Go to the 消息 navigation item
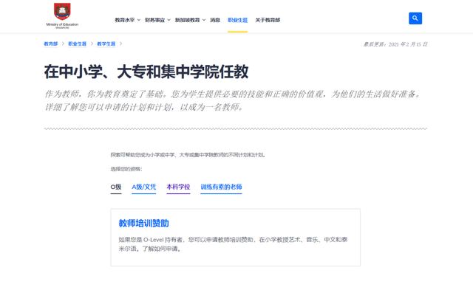Screen dimensions: 473x290 pos(215,20)
